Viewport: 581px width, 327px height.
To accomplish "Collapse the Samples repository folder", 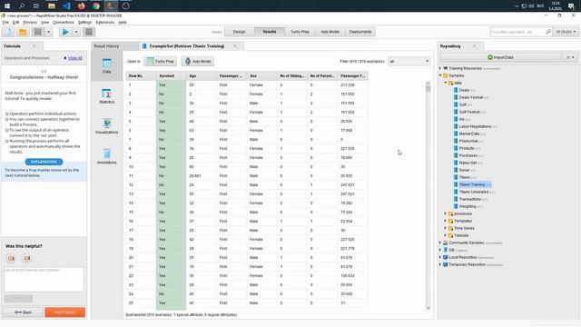I will click(x=440, y=75).
